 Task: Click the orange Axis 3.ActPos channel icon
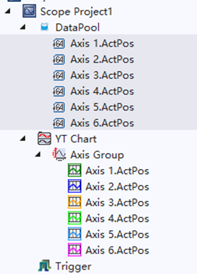pyautogui.click(x=75, y=202)
